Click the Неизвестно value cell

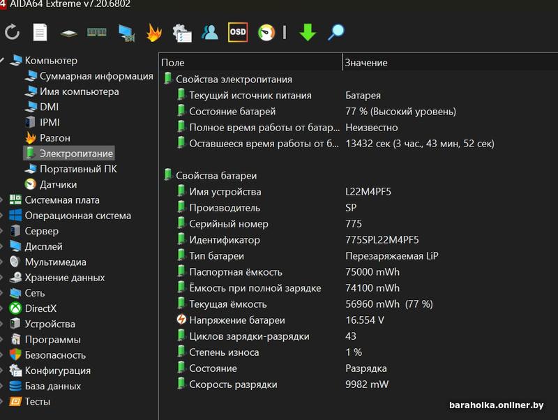372,128
